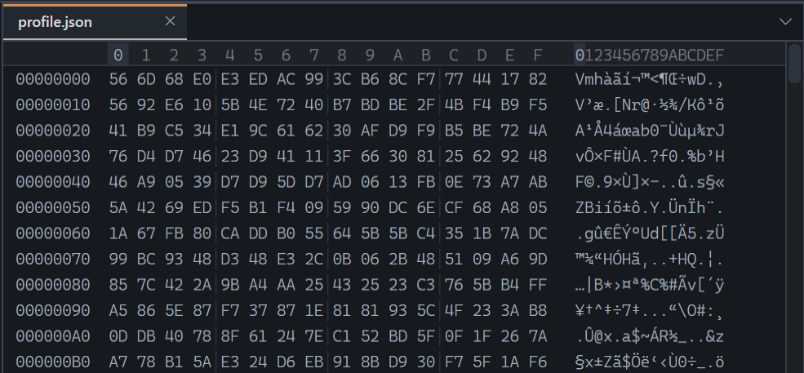This screenshot has height=373, width=804.
Task: Click decoded text ZBi in row 00000050
Action: [x=649, y=208]
